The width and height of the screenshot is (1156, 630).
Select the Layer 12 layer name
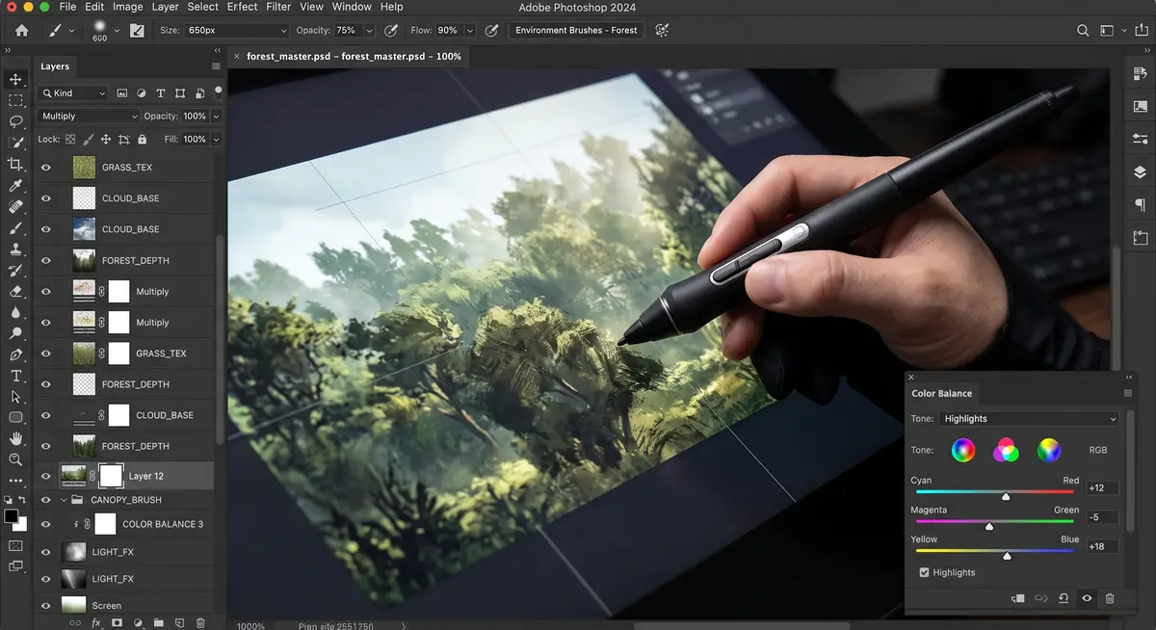point(146,476)
